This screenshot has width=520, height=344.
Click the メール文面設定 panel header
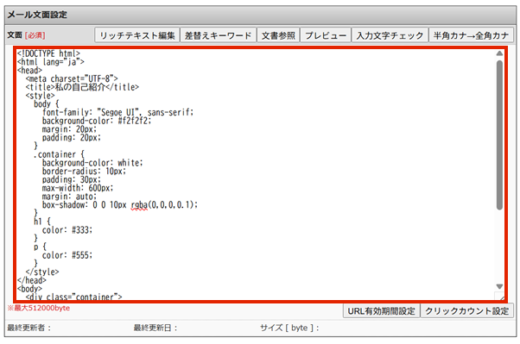(260, 15)
